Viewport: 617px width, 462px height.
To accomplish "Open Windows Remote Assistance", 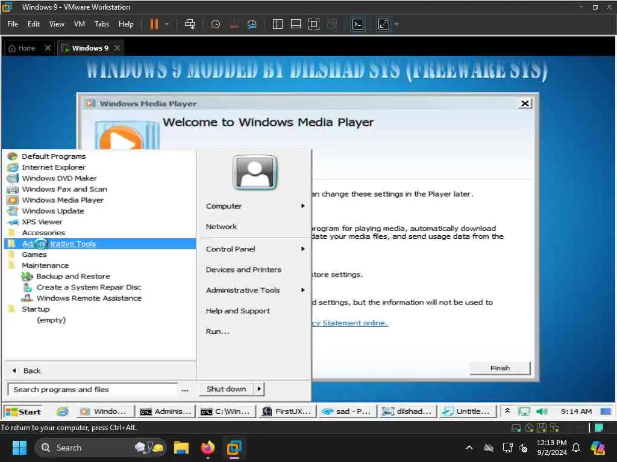I will click(89, 298).
